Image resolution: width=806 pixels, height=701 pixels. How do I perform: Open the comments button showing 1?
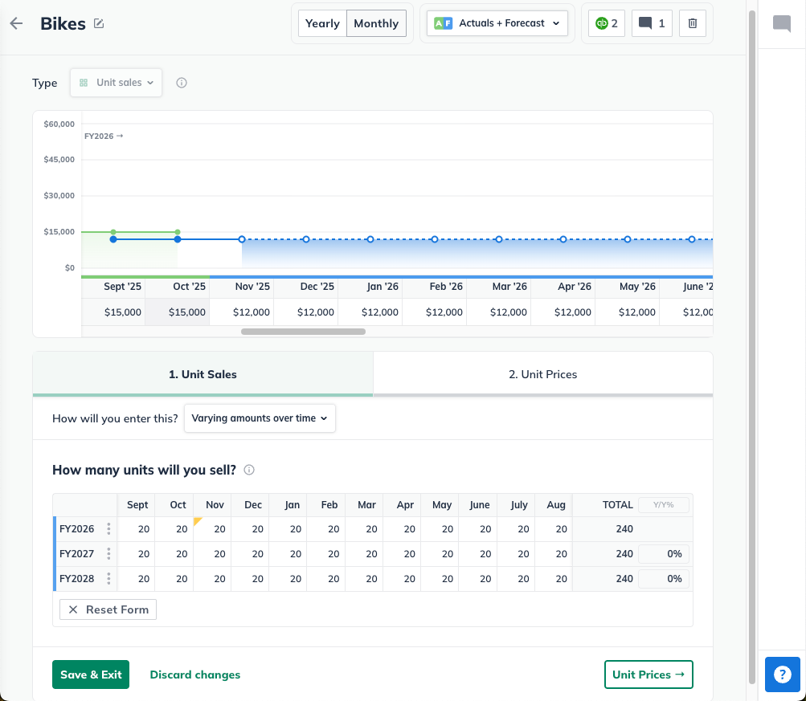pos(652,23)
